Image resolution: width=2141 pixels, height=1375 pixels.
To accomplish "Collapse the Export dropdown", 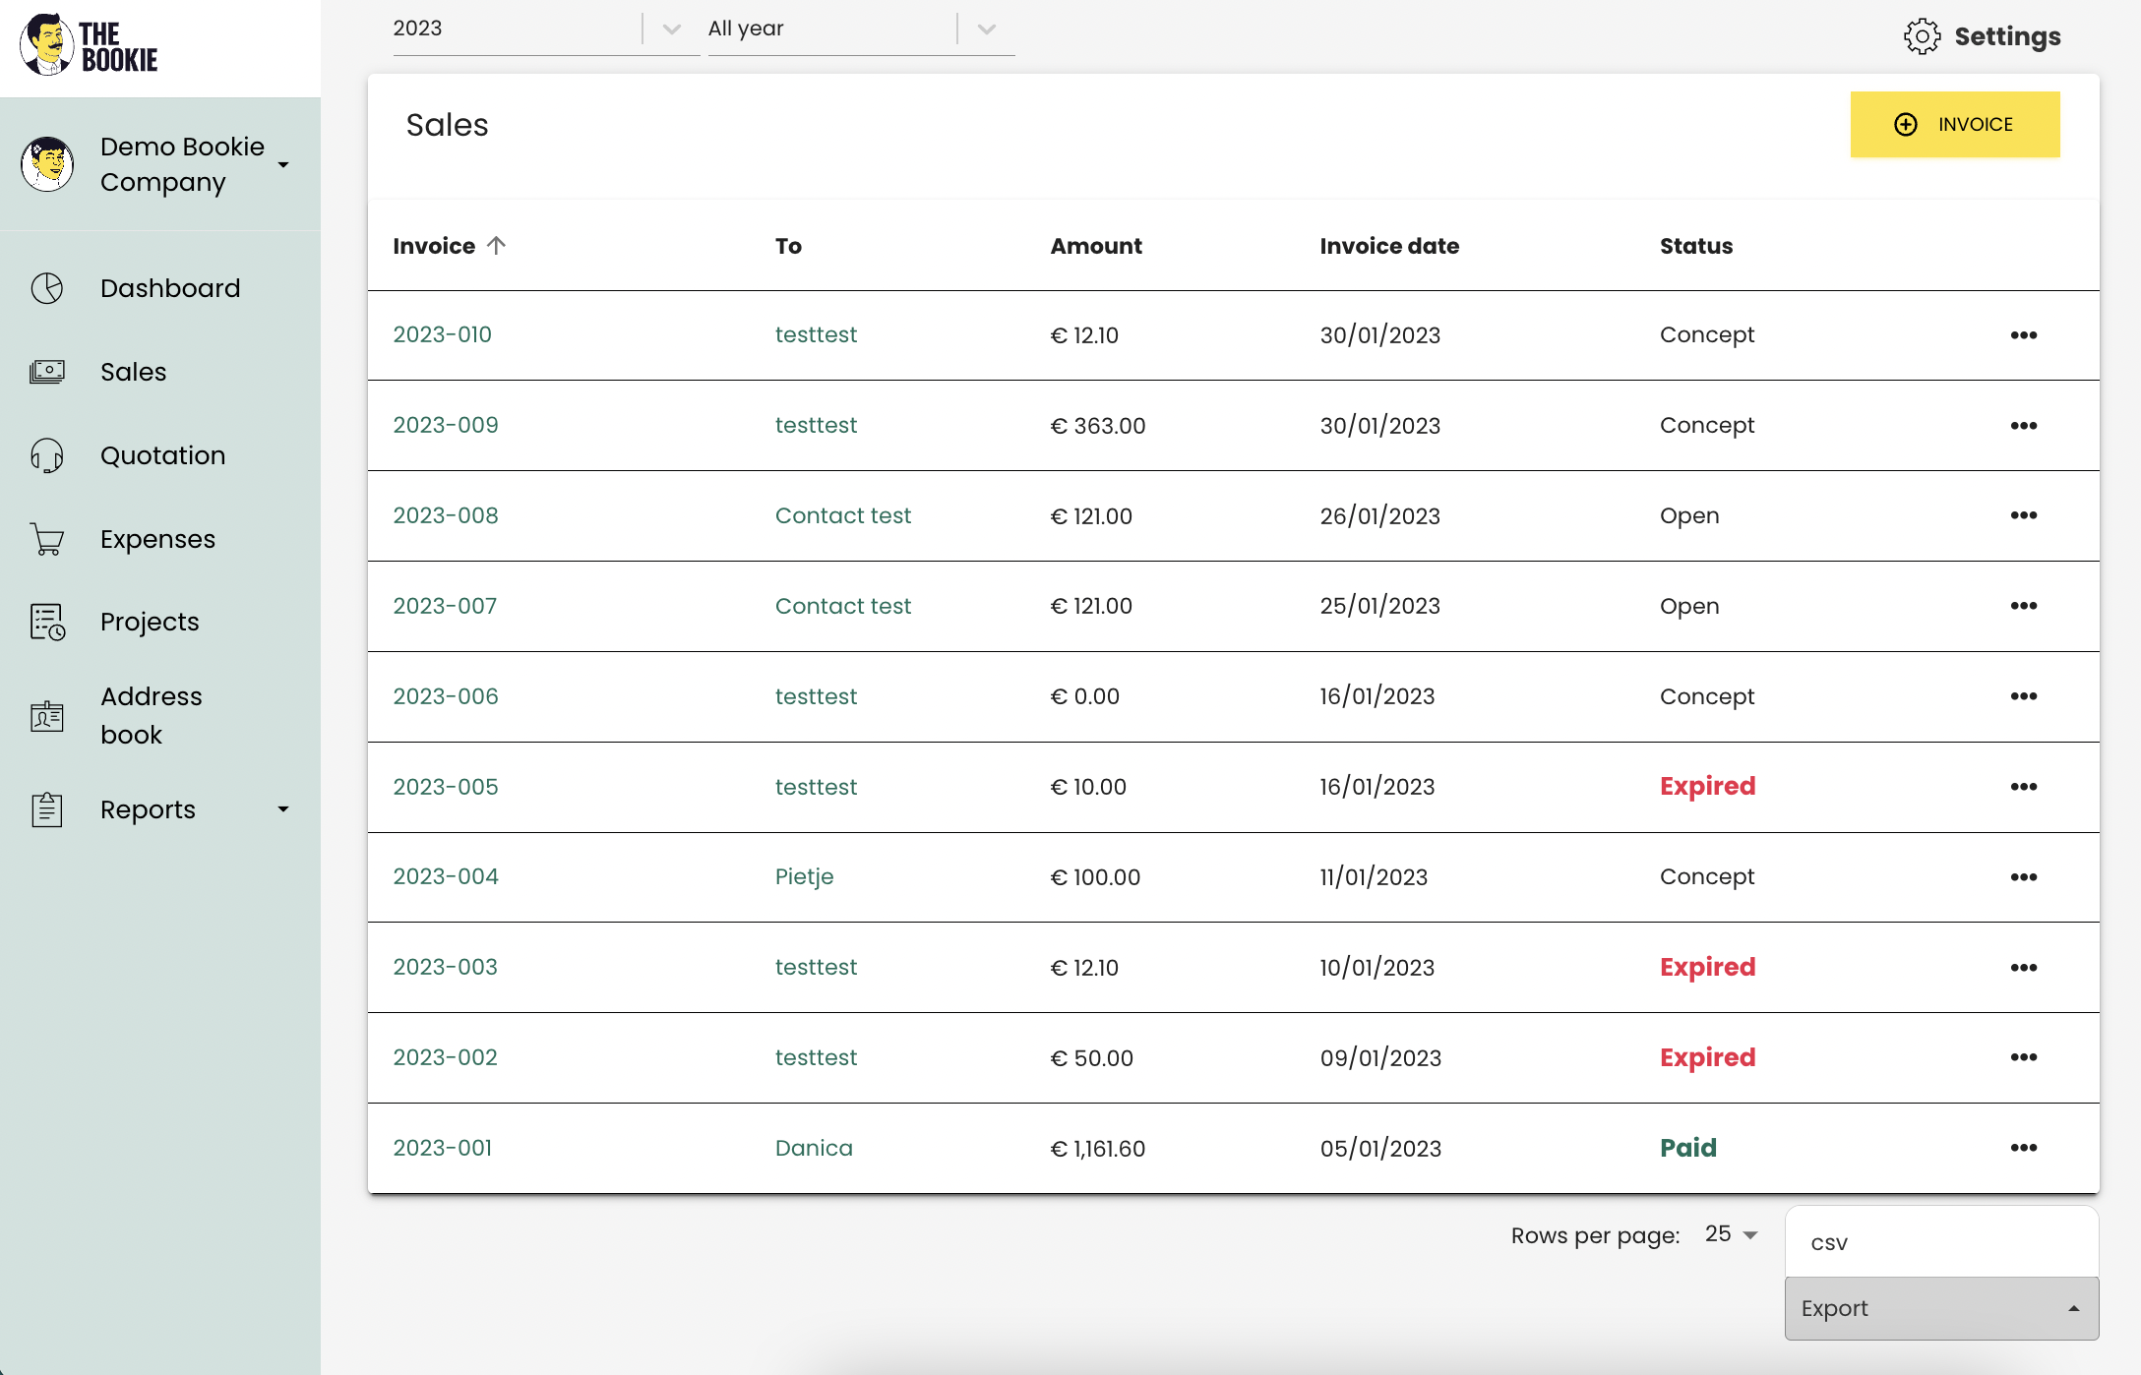I will click(1941, 1308).
